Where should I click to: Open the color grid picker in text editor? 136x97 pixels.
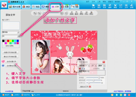[104, 69]
